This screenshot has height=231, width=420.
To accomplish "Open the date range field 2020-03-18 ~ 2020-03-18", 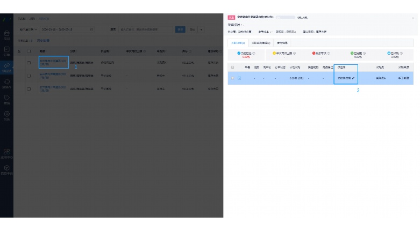I will 67,29.
